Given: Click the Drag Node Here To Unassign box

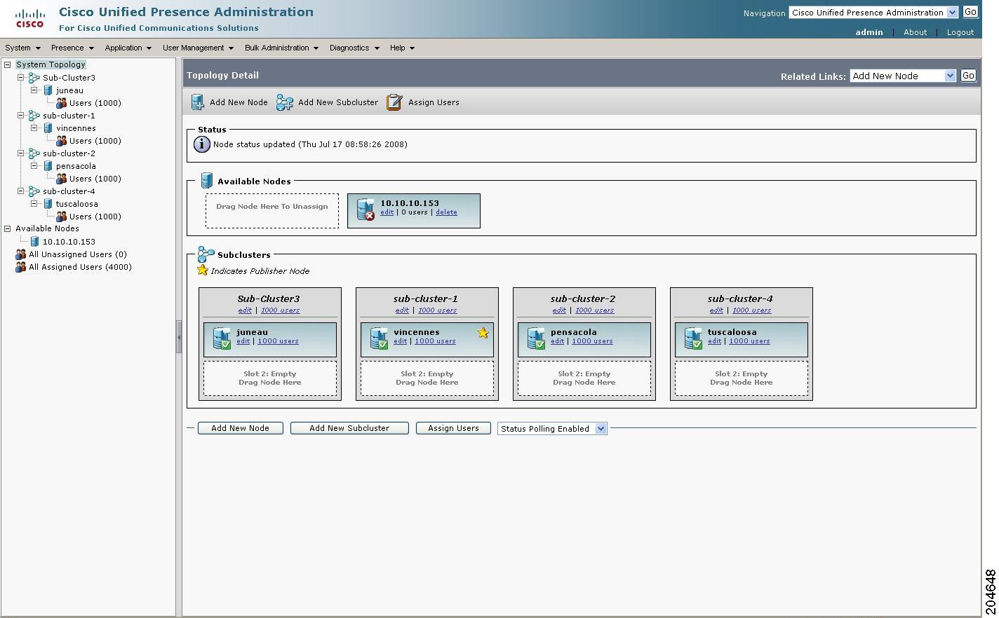Looking at the screenshot, I should pyautogui.click(x=272, y=211).
